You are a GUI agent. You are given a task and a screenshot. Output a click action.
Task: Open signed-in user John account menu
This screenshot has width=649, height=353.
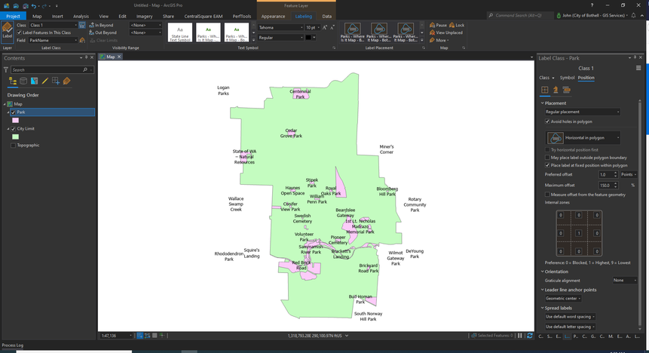pyautogui.click(x=591, y=15)
